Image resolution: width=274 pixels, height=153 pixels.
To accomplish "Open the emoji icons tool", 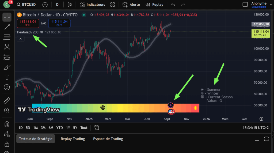I will click(x=7, y=87).
